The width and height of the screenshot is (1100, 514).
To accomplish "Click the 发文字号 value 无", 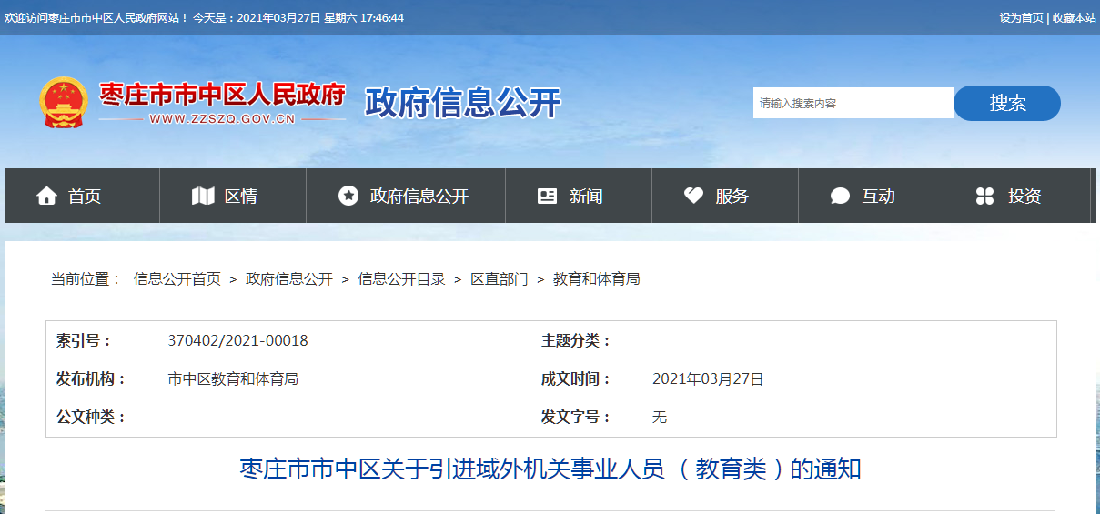I will pos(660,418).
